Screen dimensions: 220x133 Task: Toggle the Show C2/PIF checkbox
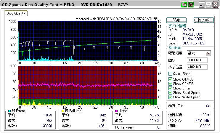pyautogui.click(x=170, y=84)
